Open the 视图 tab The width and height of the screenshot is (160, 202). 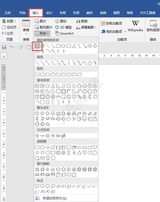tap(117, 13)
